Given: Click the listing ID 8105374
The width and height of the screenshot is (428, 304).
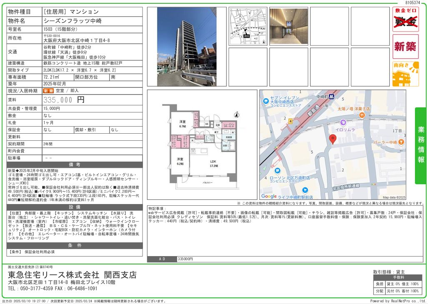Looking at the screenshot, I should 413,2.
